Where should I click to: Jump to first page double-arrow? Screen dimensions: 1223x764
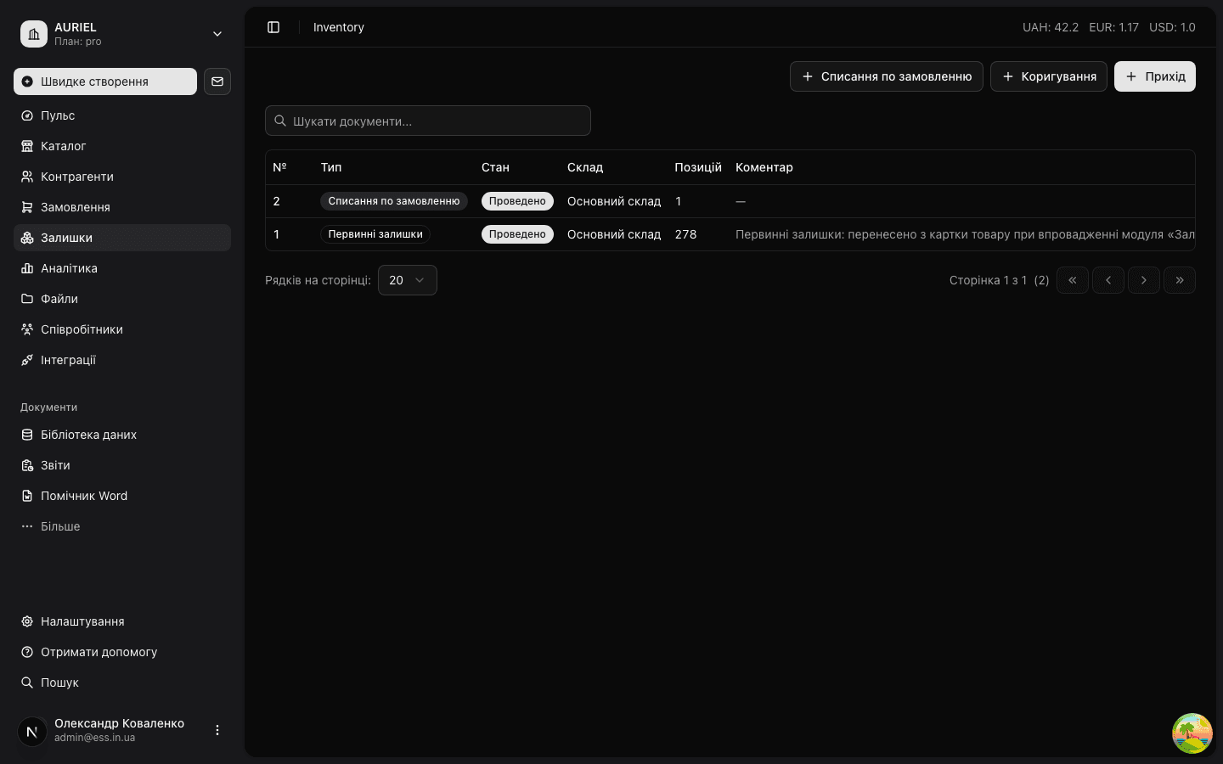pos(1073,280)
